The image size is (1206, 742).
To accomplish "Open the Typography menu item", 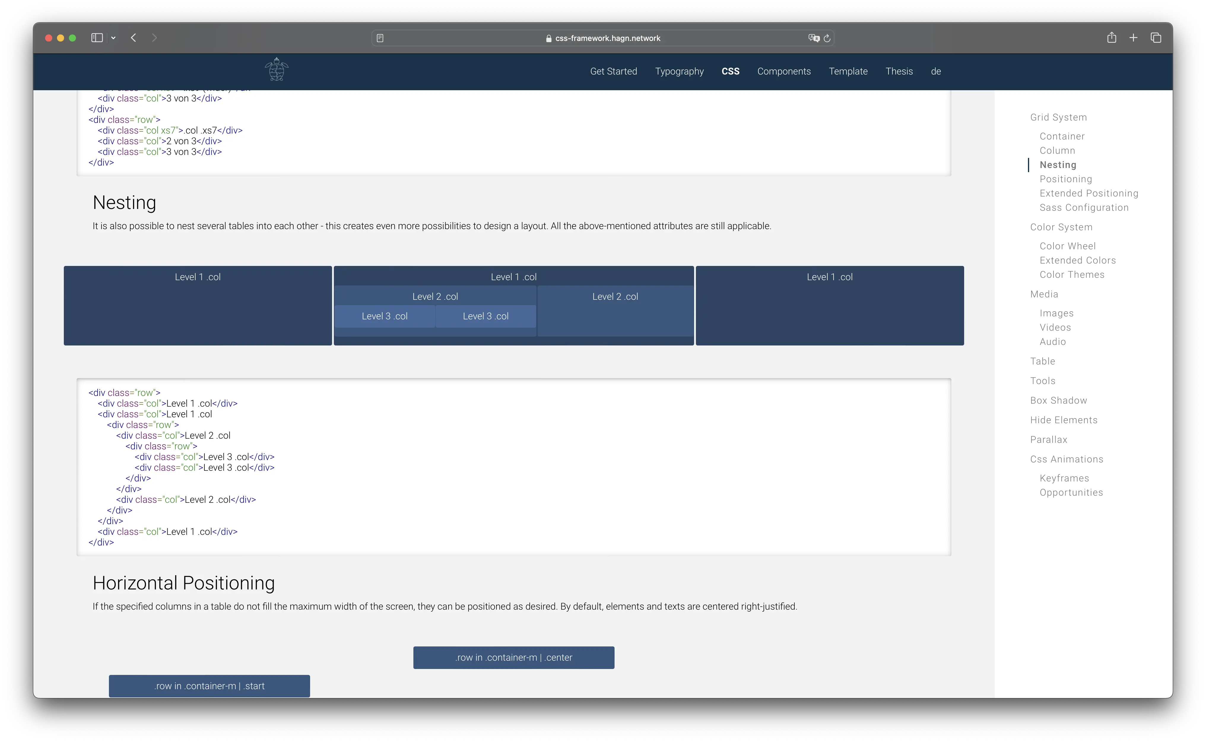I will coord(679,71).
